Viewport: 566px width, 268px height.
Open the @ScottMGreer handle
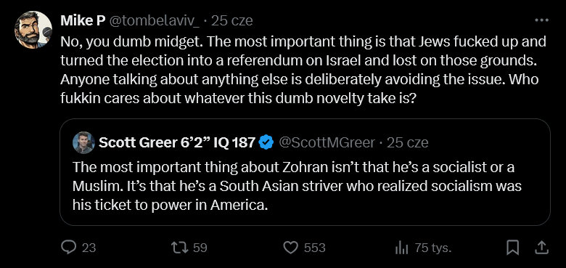[x=327, y=143]
